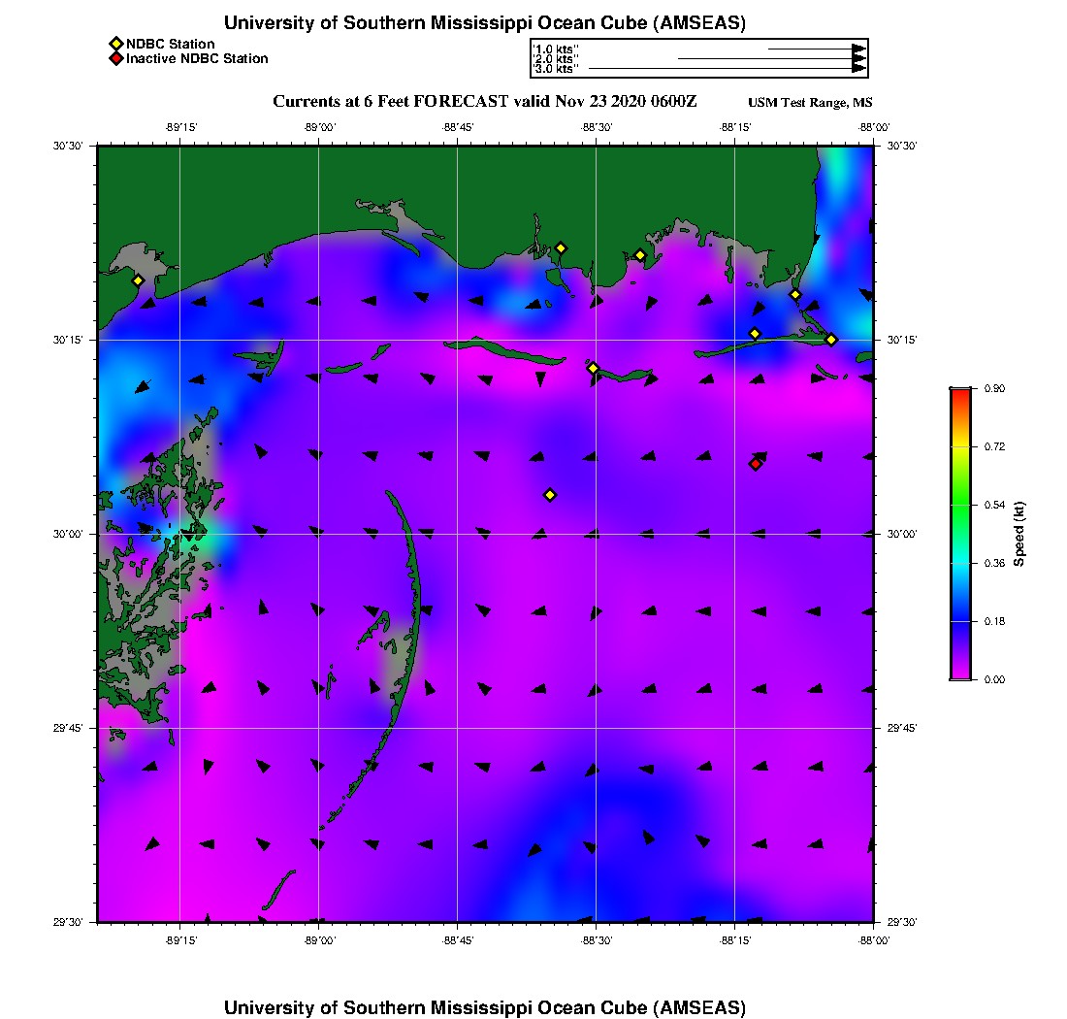Click the yellow station diamond nearest 30°00' gridline

550,495
